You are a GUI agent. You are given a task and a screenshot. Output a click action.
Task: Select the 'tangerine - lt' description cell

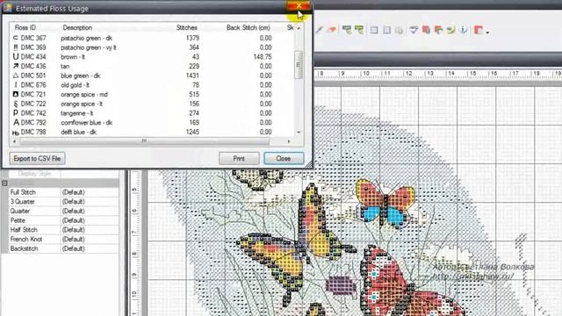[x=77, y=113]
